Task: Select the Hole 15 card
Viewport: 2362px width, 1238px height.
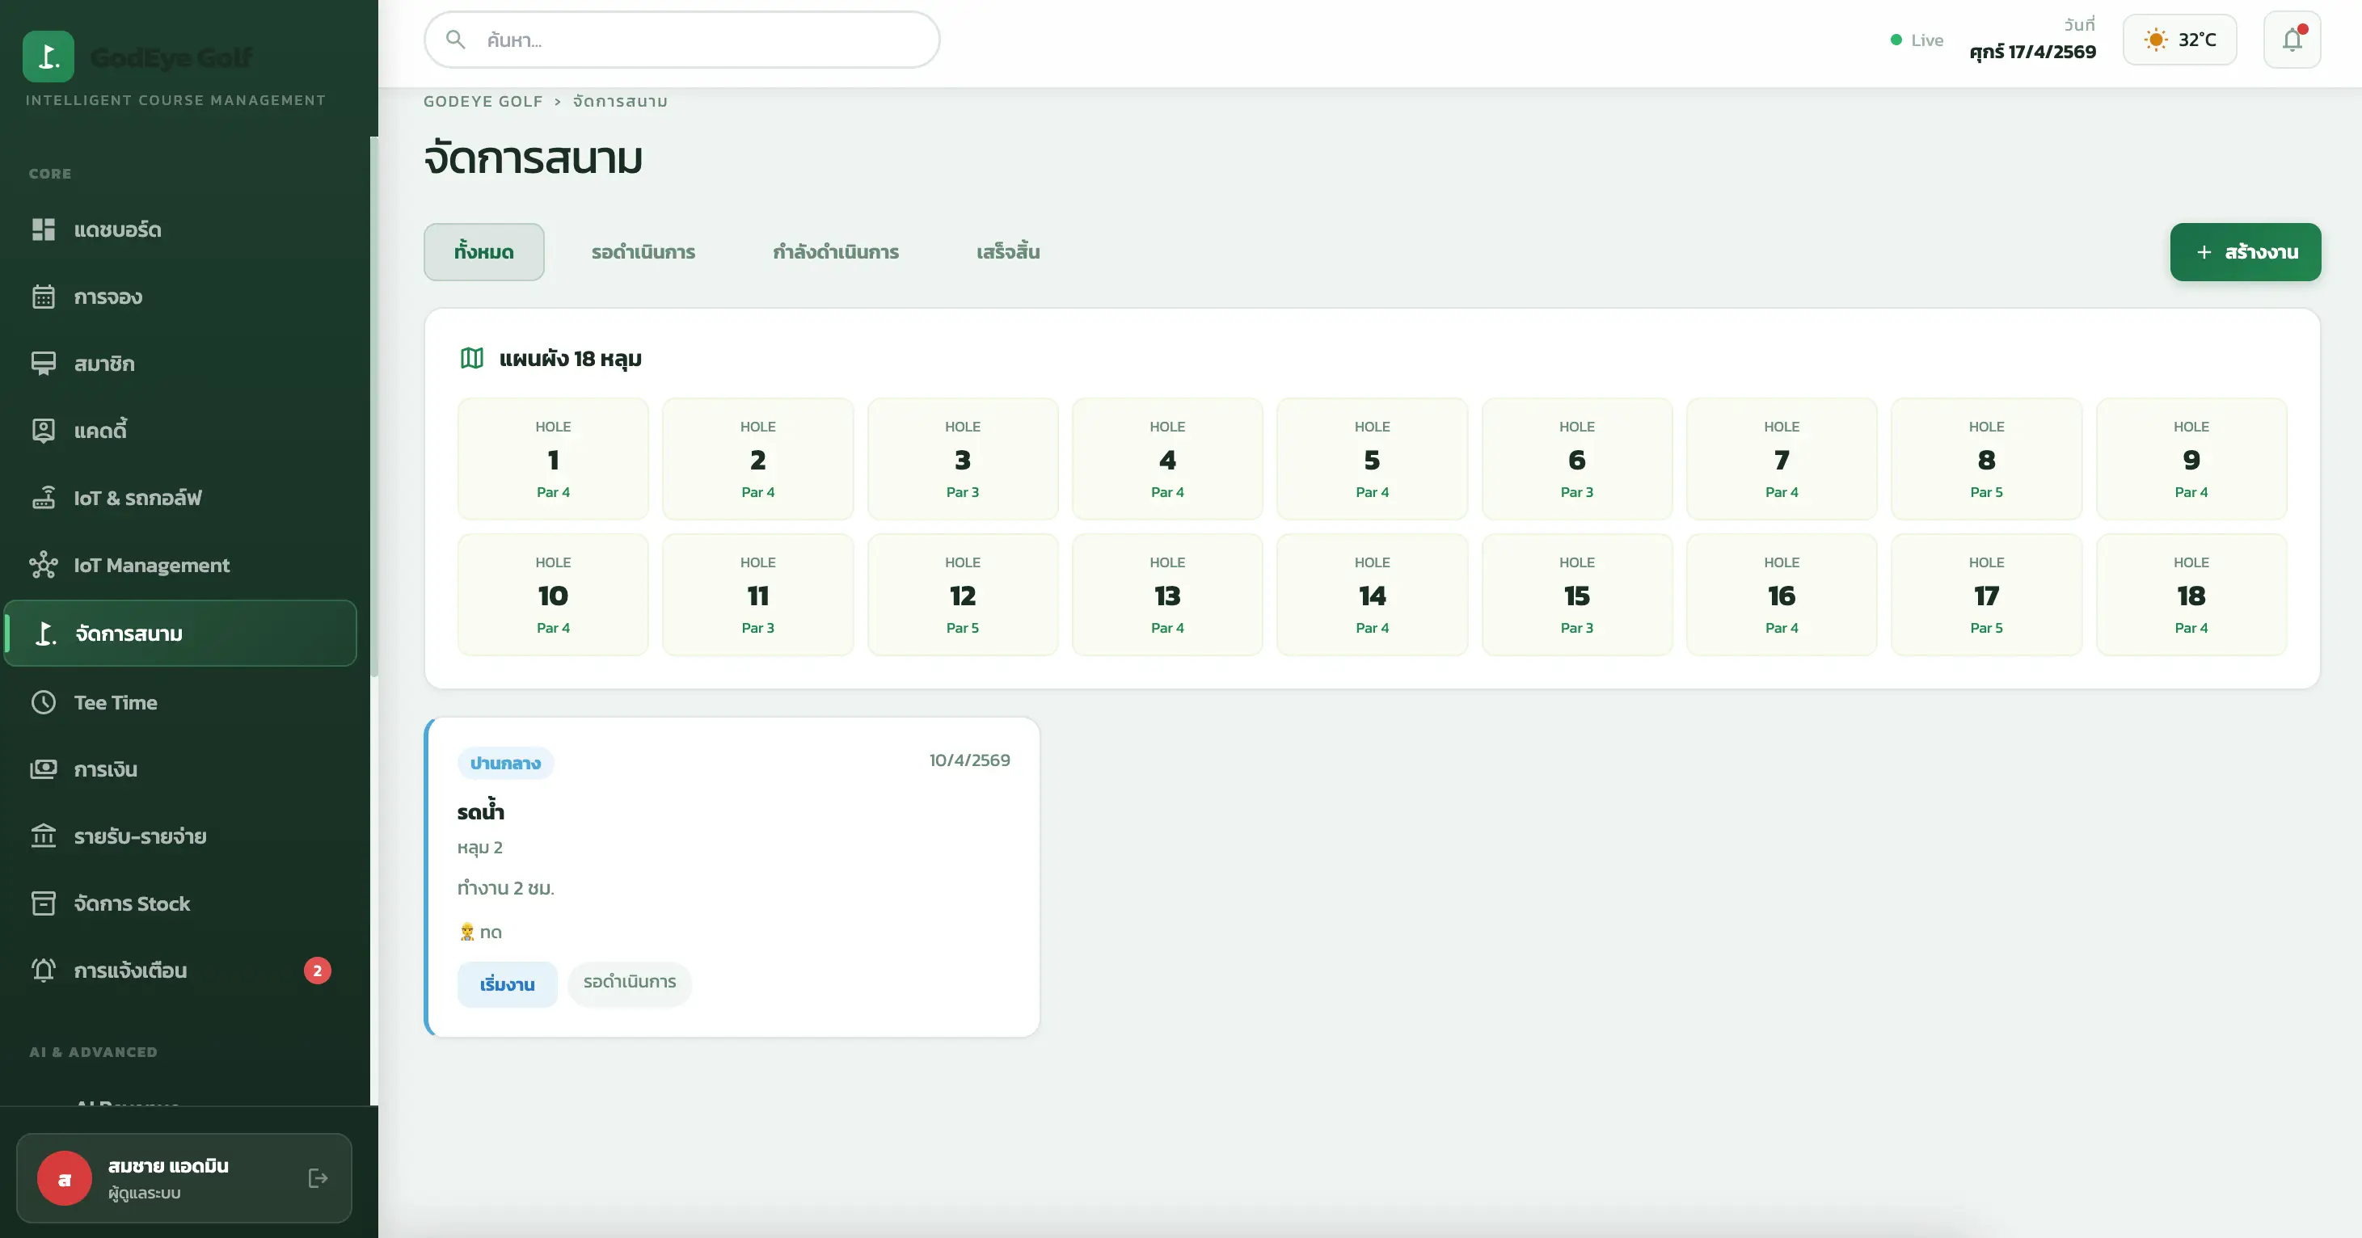Action: pyautogui.click(x=1577, y=595)
